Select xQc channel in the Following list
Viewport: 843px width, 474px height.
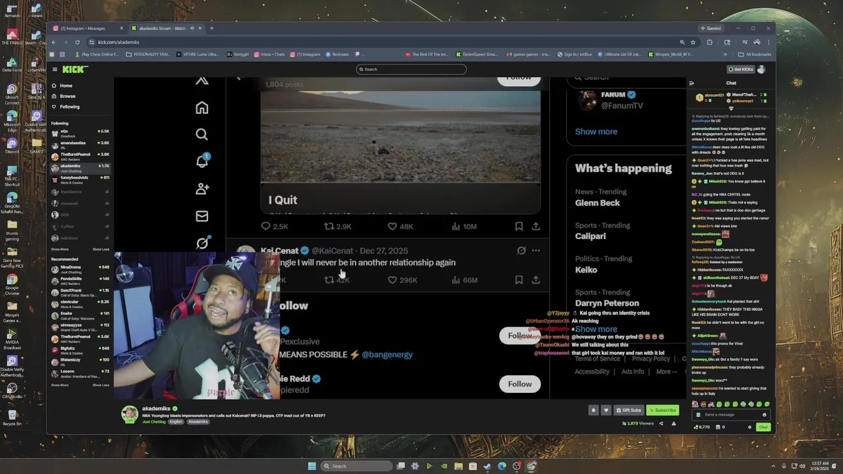80,132
